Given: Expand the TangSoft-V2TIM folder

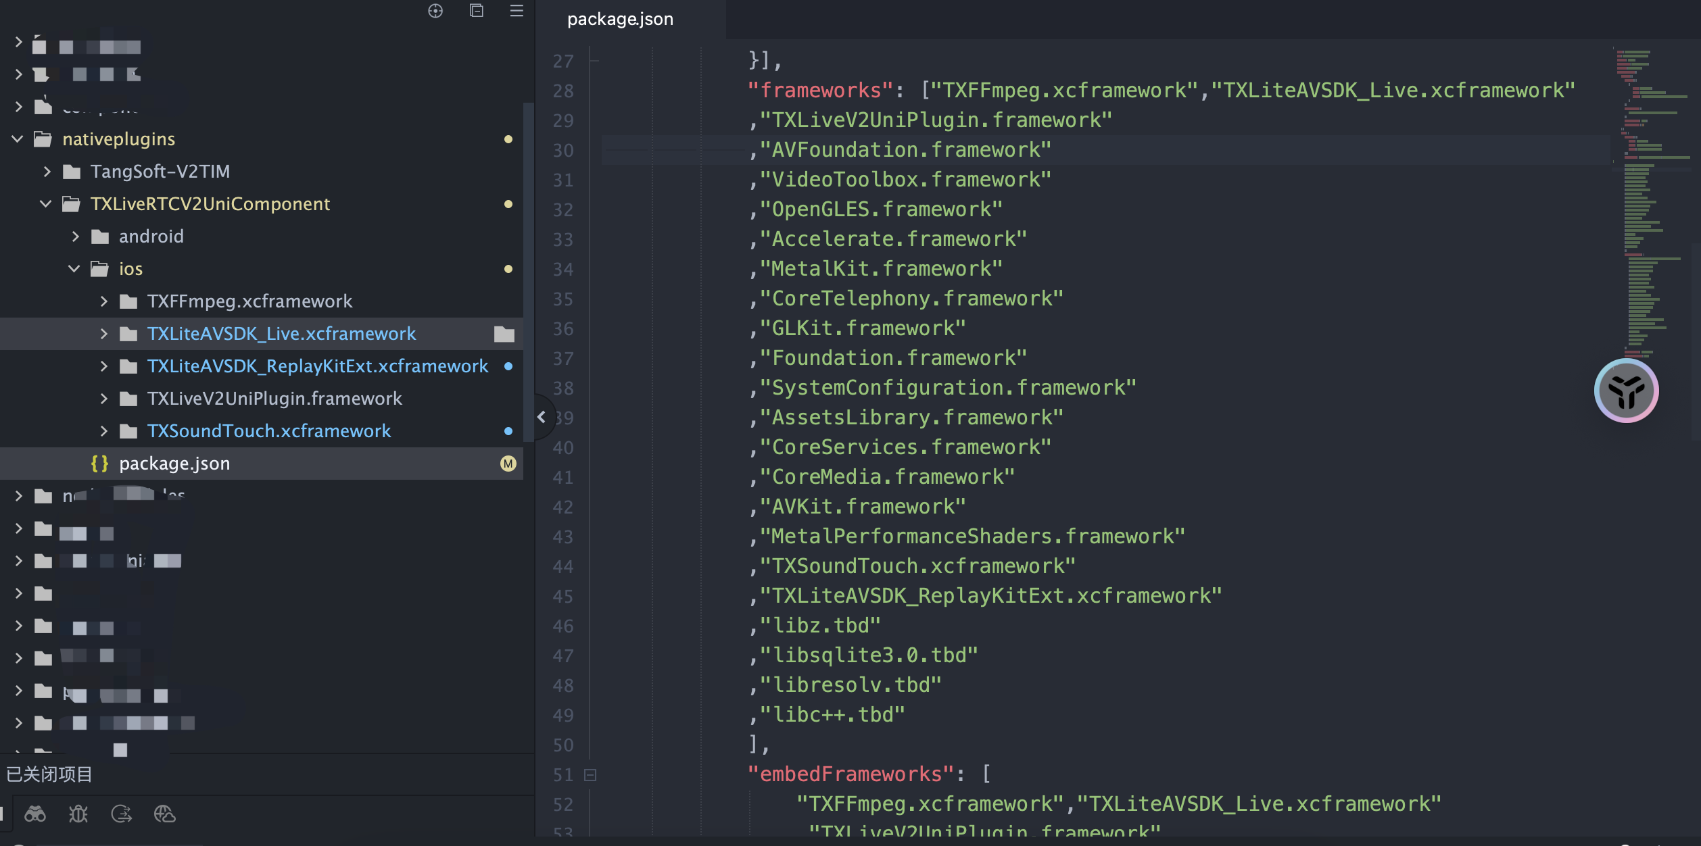Looking at the screenshot, I should click(x=47, y=172).
